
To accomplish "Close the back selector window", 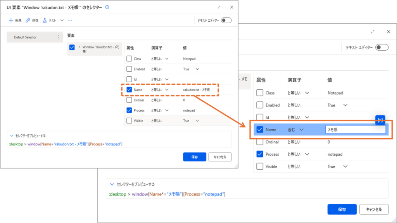I will point(231,7).
